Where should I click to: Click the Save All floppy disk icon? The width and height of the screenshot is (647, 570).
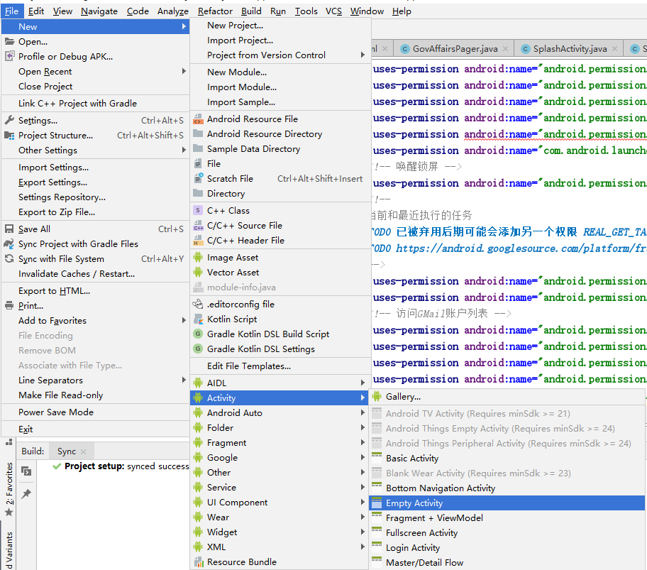coord(9,229)
